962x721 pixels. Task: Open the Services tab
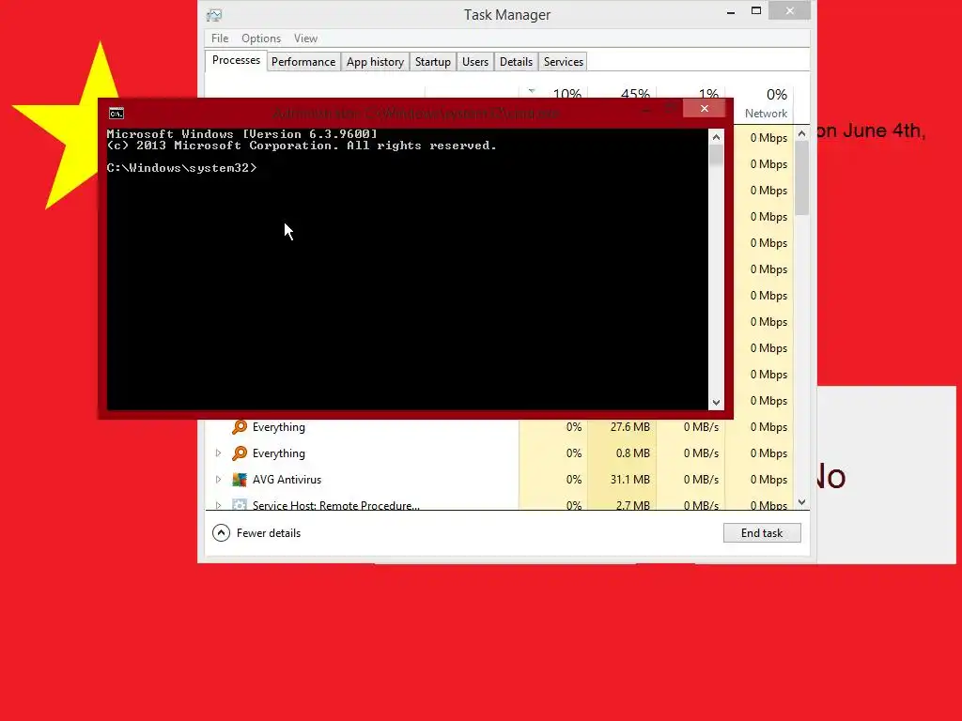(x=564, y=61)
